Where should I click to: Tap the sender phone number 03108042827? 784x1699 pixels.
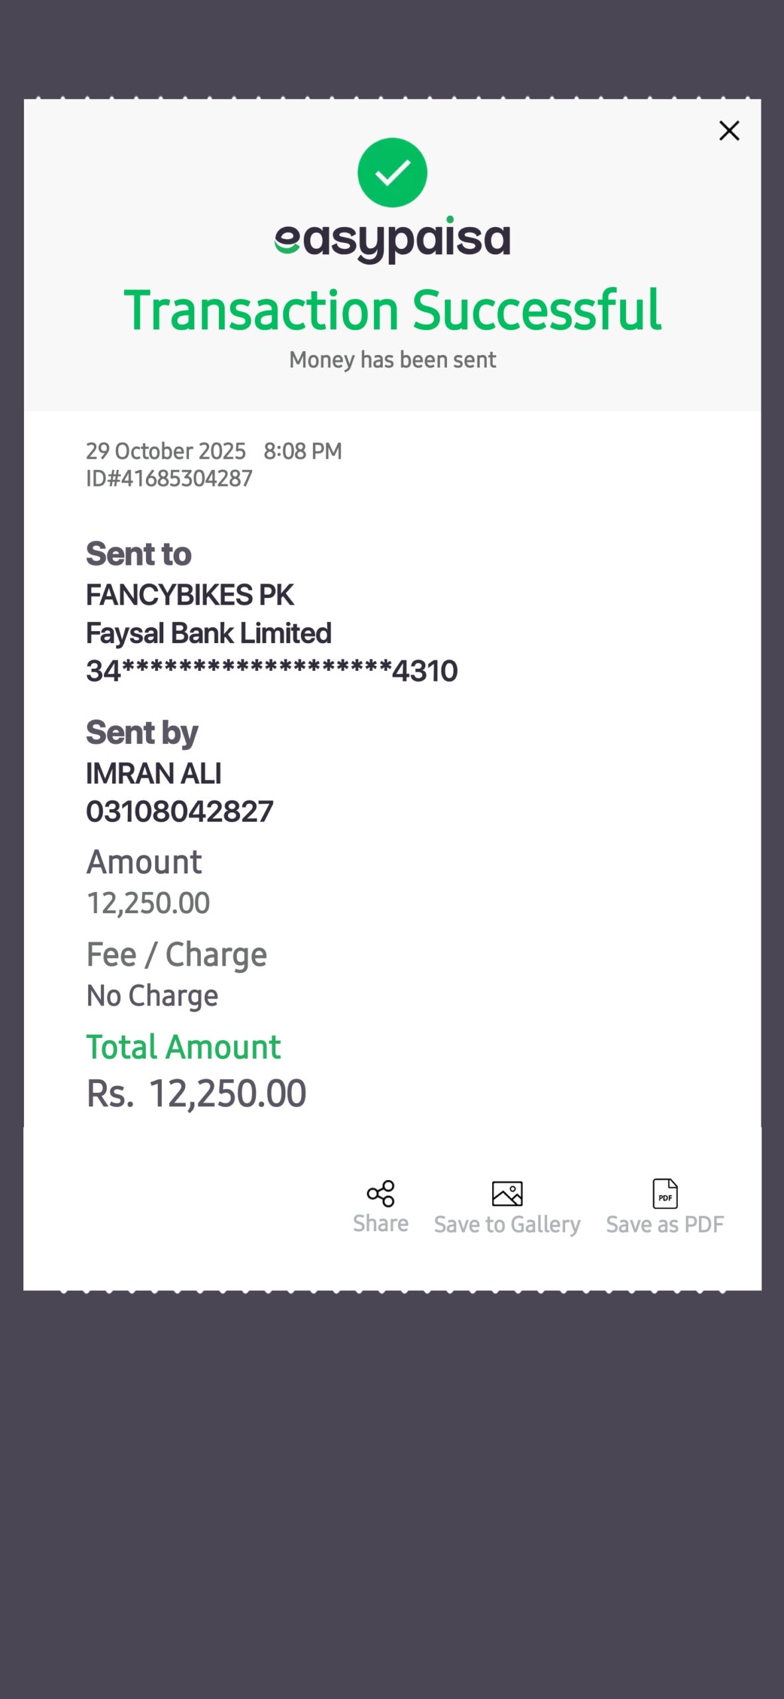point(180,812)
